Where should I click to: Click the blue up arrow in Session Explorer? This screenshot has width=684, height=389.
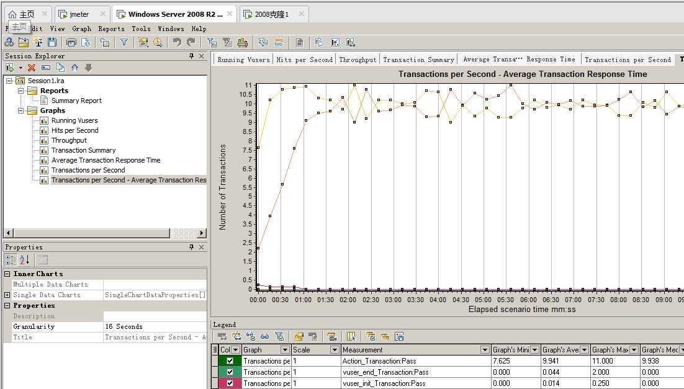(74, 68)
